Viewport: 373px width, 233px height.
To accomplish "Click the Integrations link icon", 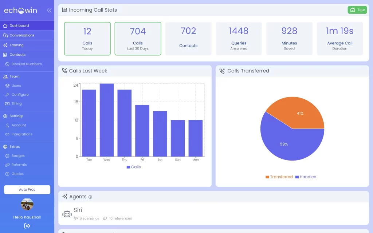I will click(x=8, y=134).
